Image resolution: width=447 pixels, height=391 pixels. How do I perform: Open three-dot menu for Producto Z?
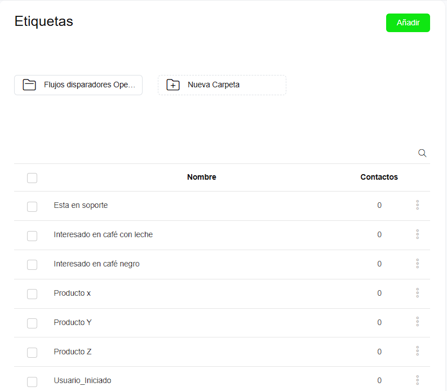417,351
